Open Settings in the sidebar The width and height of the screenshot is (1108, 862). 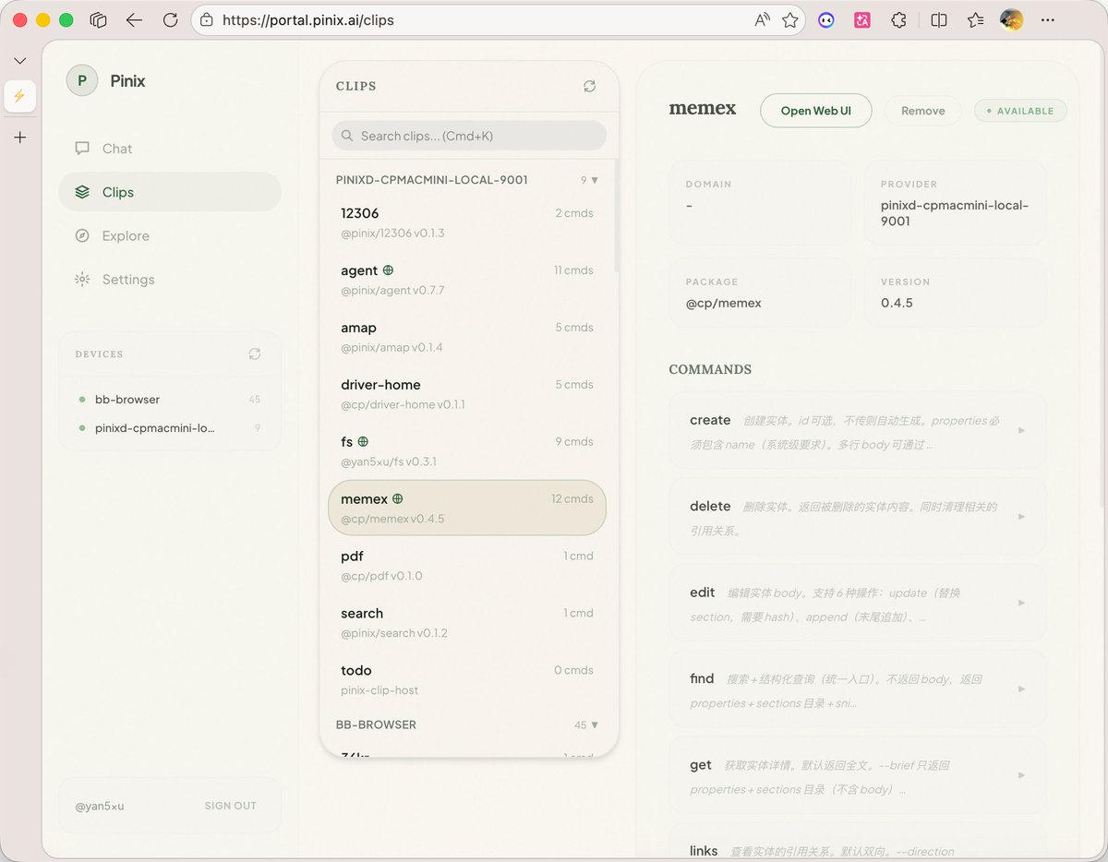[x=170, y=279]
